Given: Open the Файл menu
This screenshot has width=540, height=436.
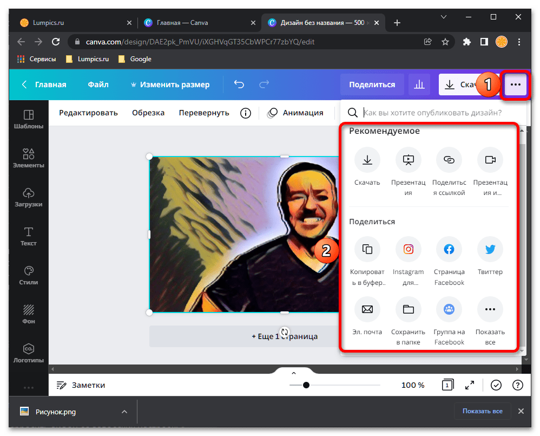Looking at the screenshot, I should tap(98, 84).
